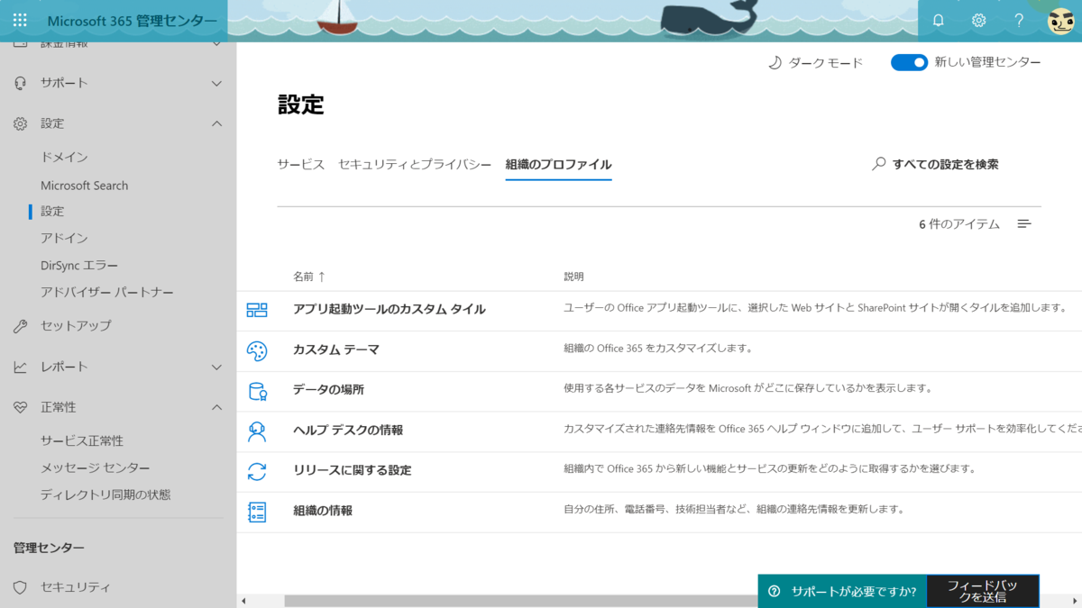Open アドイン in the sidebar

pos(64,239)
